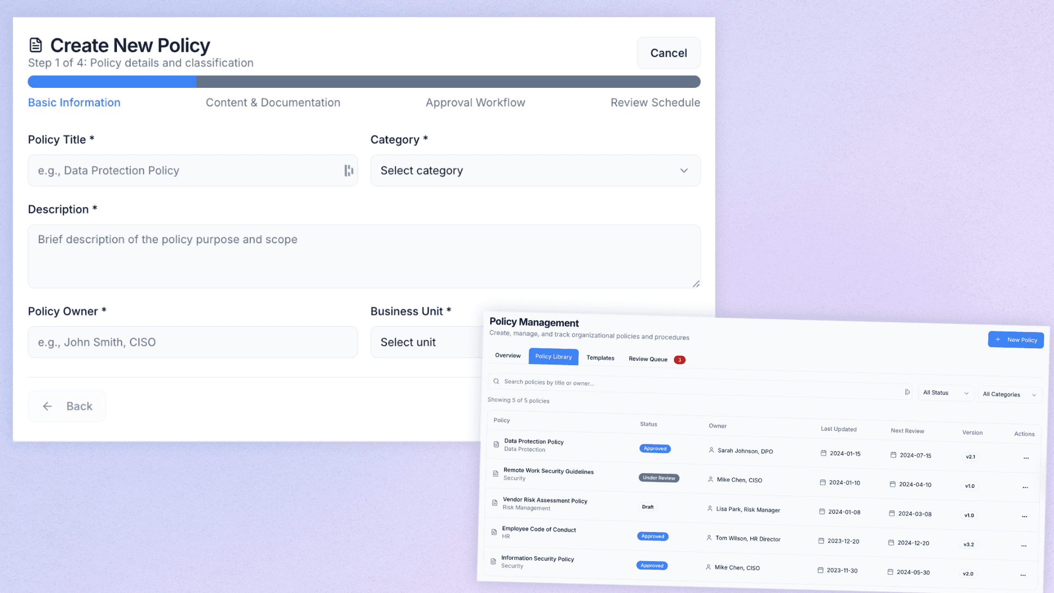Open actions ellipsis for Information Security Policy
The width and height of the screenshot is (1054, 593).
pos(1023,575)
